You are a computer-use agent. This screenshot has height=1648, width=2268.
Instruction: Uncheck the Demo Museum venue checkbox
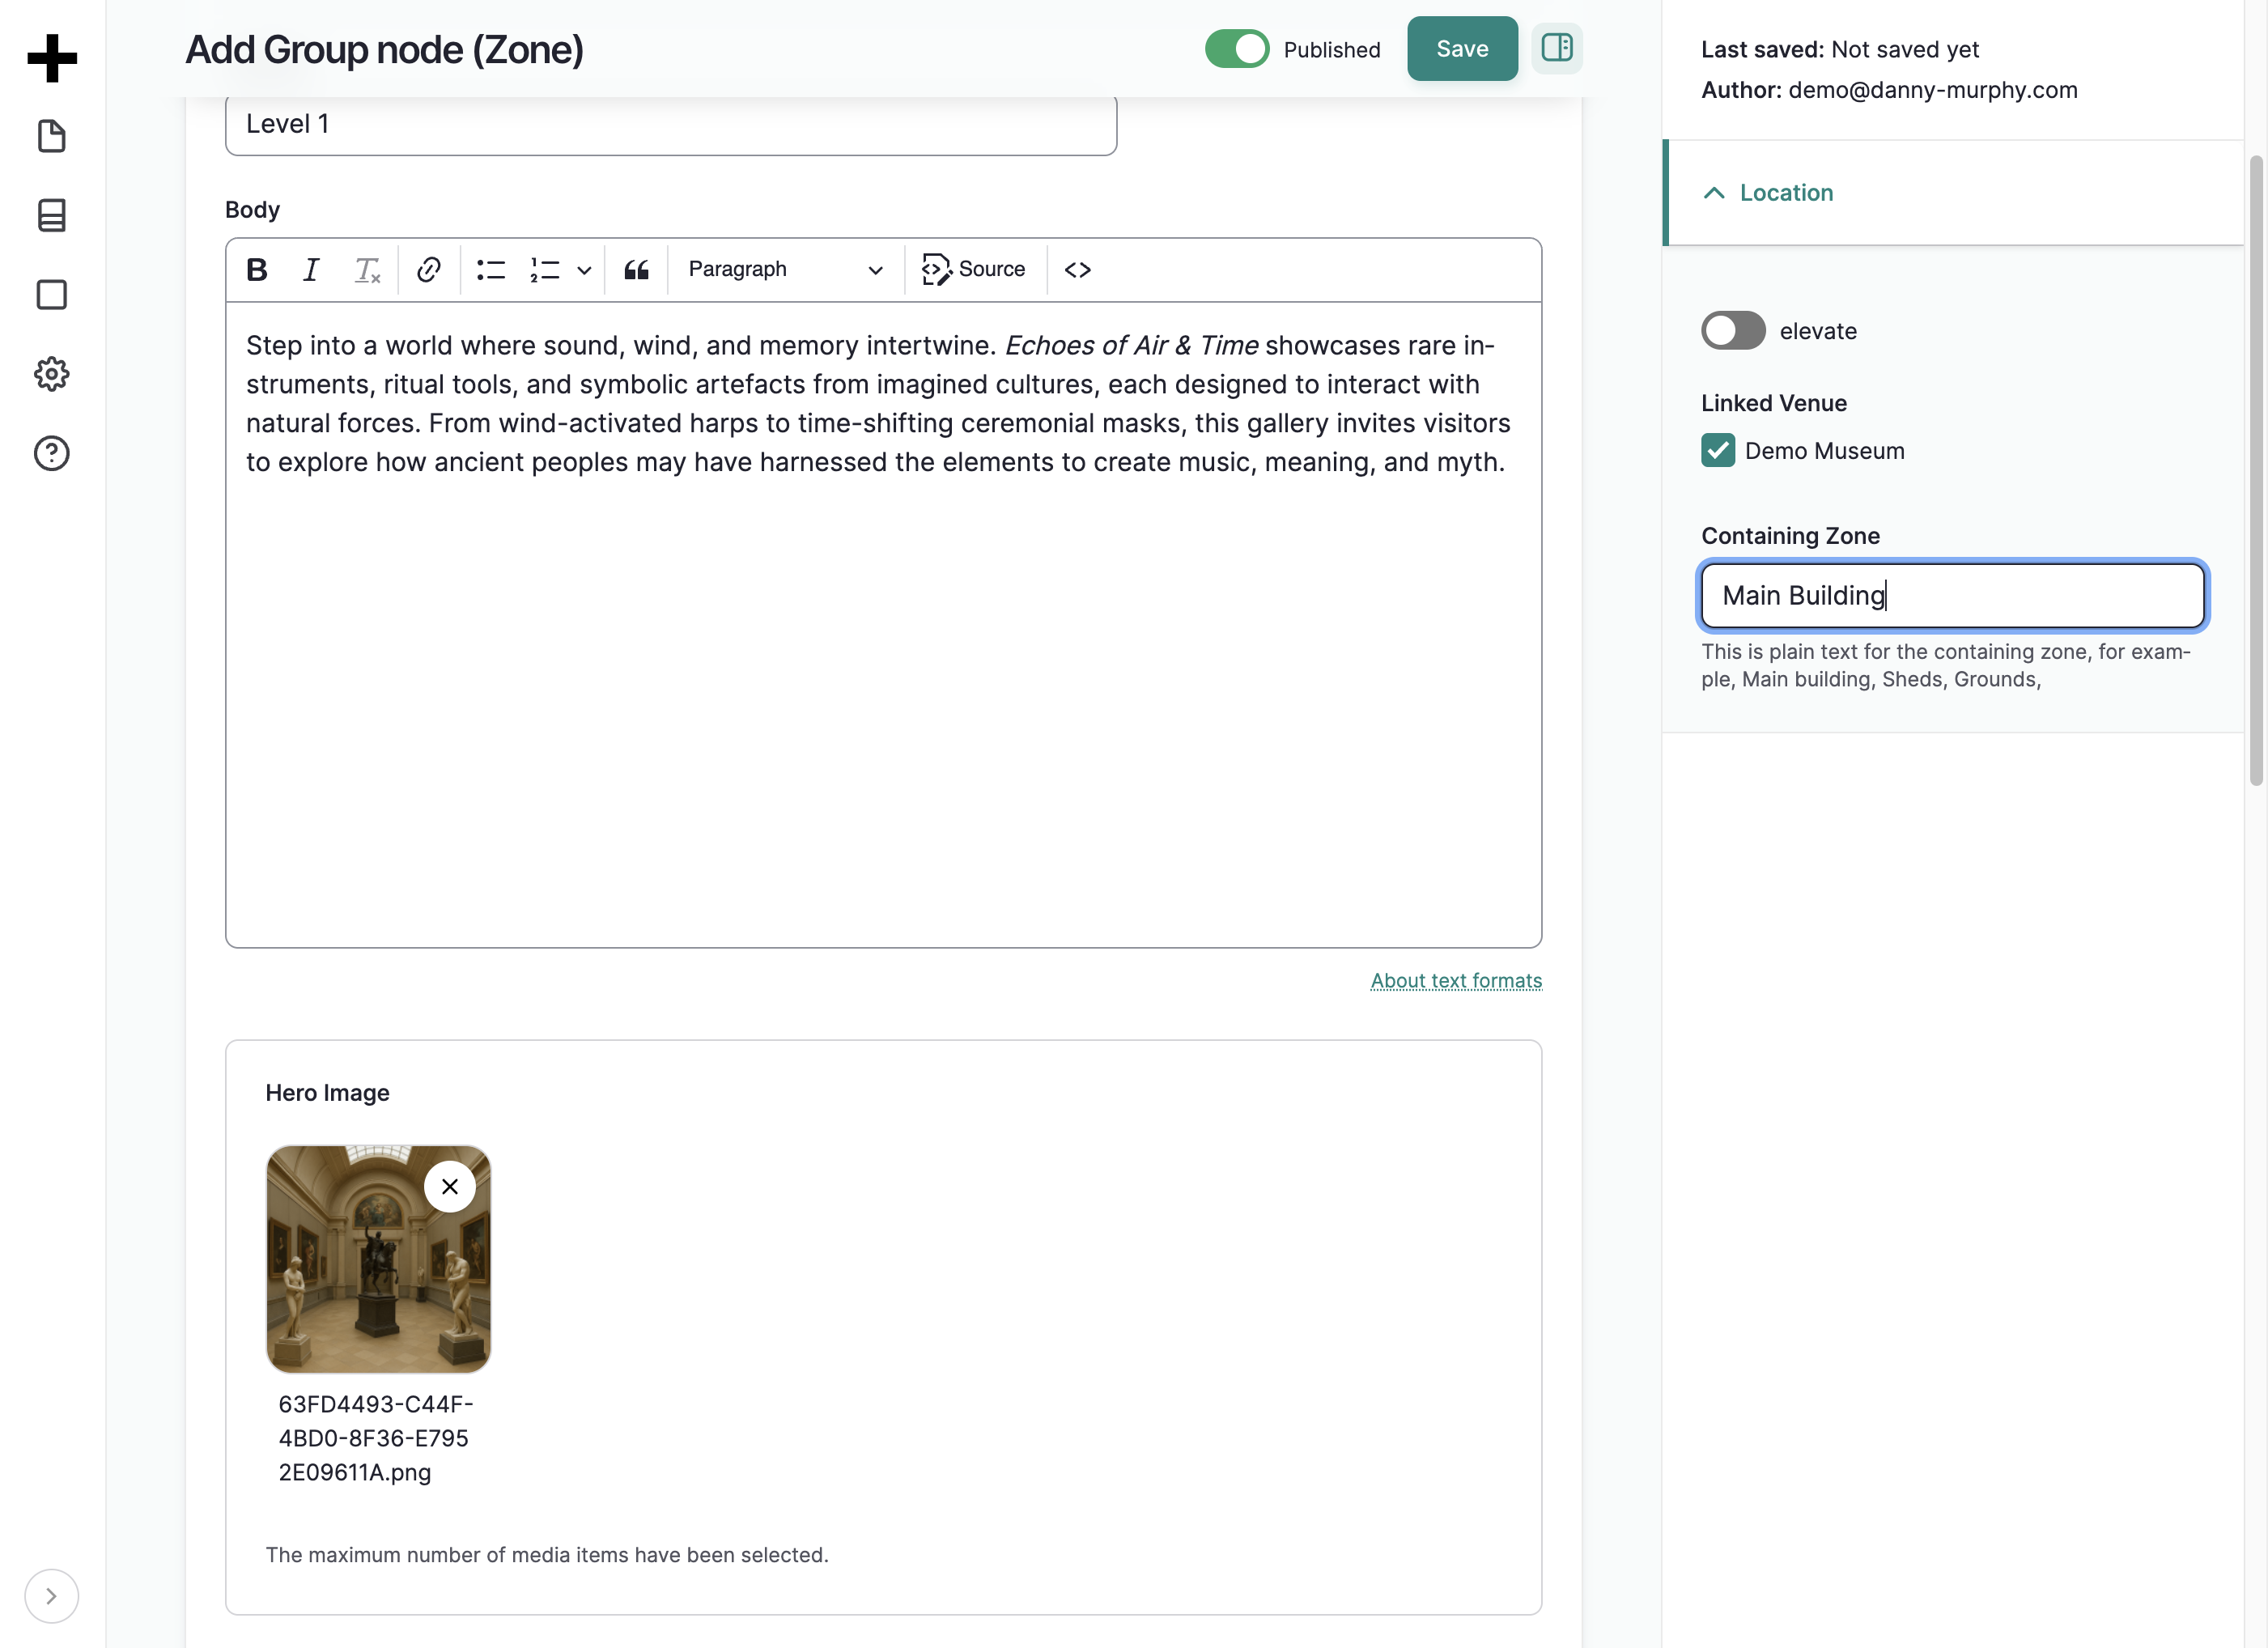click(1718, 451)
